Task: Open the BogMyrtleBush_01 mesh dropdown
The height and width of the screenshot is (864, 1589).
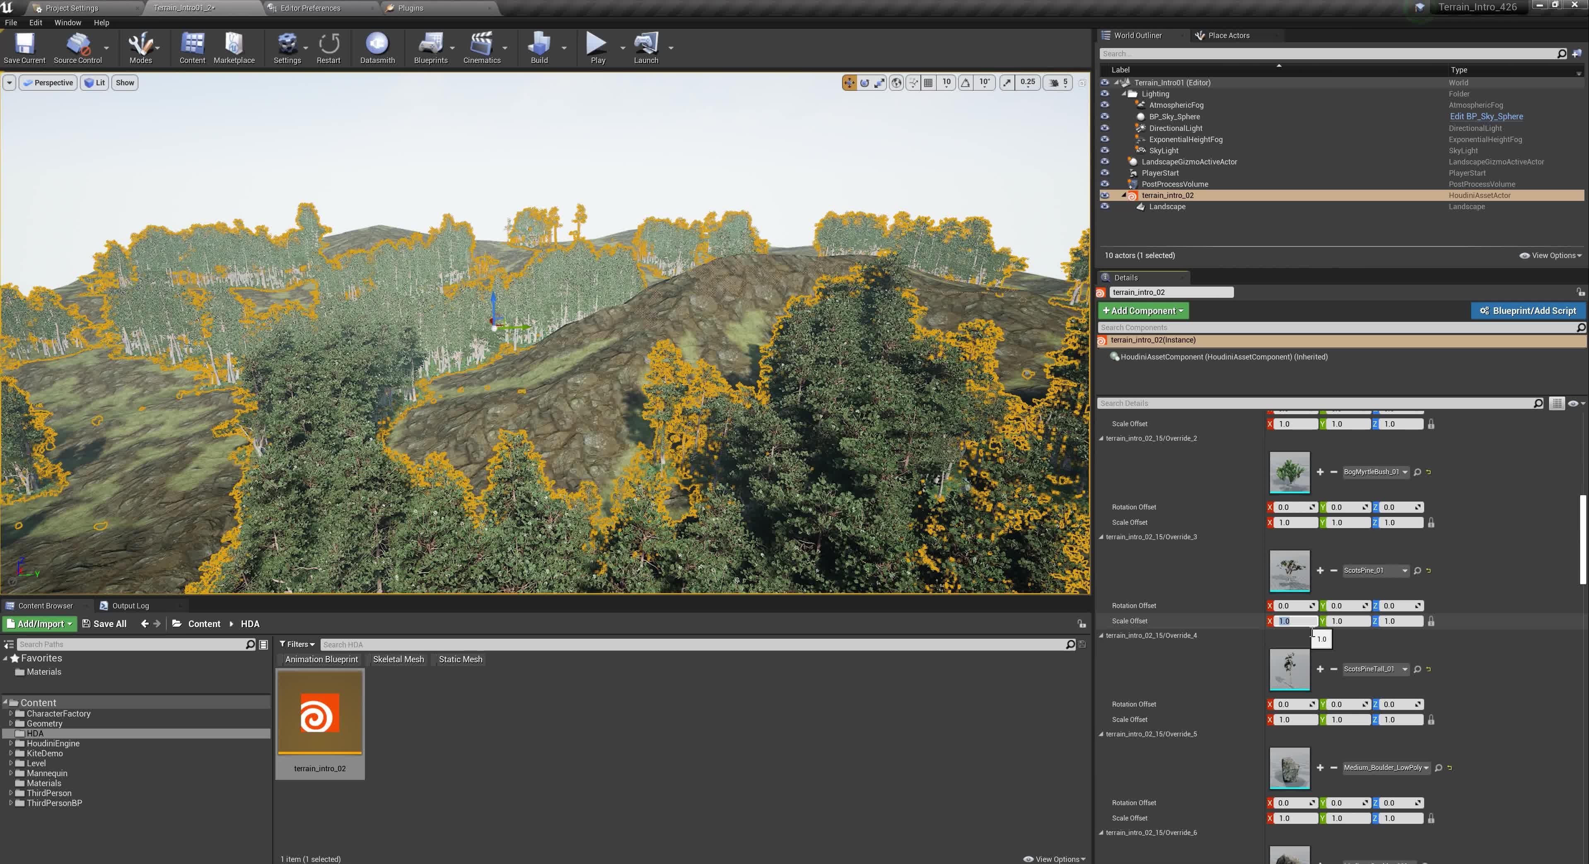Action: (x=1405, y=472)
